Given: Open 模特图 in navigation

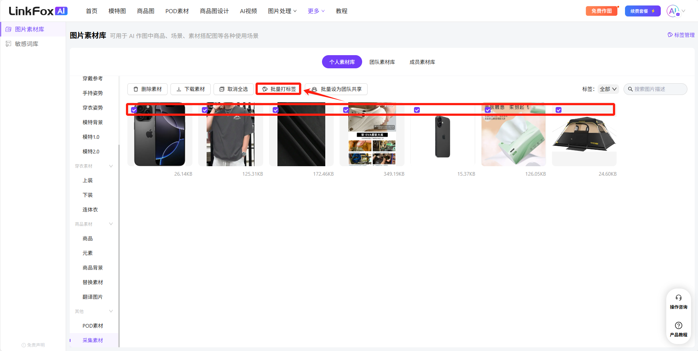Looking at the screenshot, I should click(x=117, y=11).
